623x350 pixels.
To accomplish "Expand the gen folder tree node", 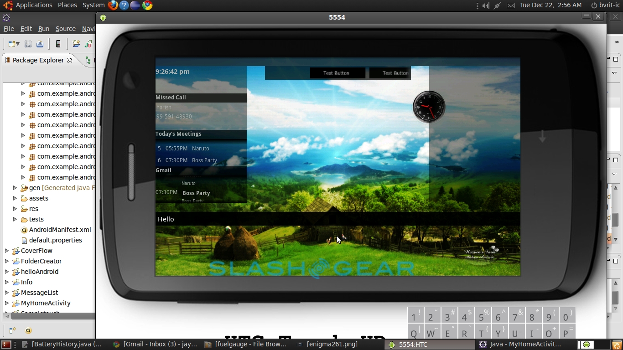I will 15,188.
